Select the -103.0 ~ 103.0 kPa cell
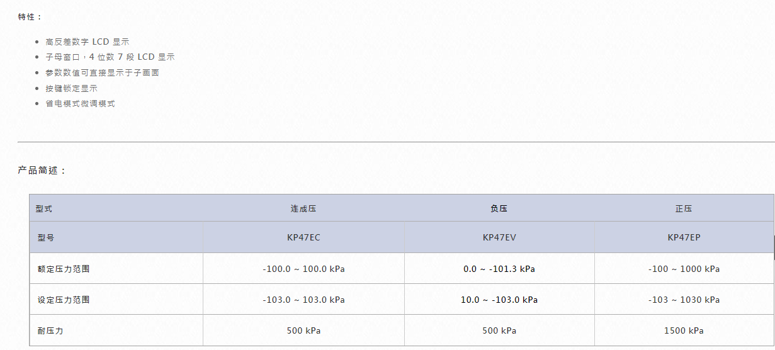The width and height of the screenshot is (775, 350). click(x=303, y=300)
